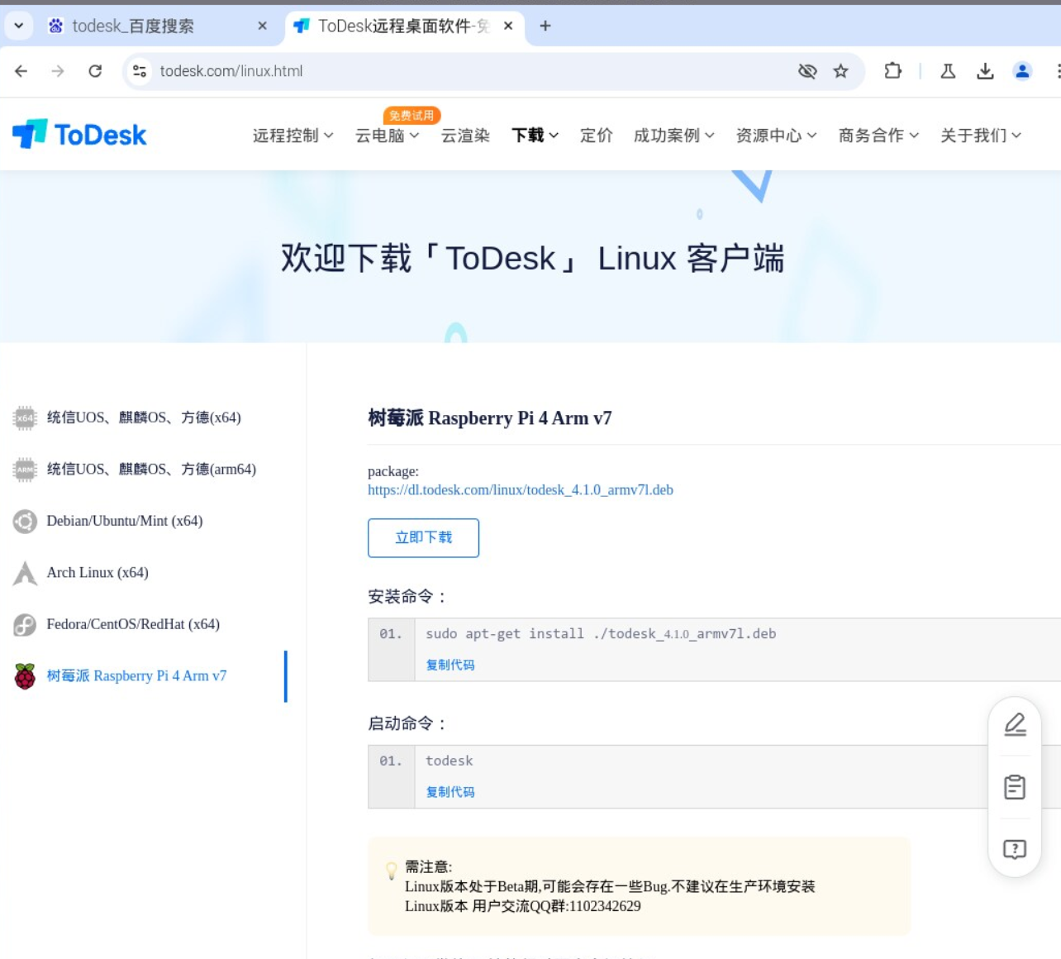Open the profile avatar icon
The width and height of the screenshot is (1061, 959).
(x=1022, y=71)
